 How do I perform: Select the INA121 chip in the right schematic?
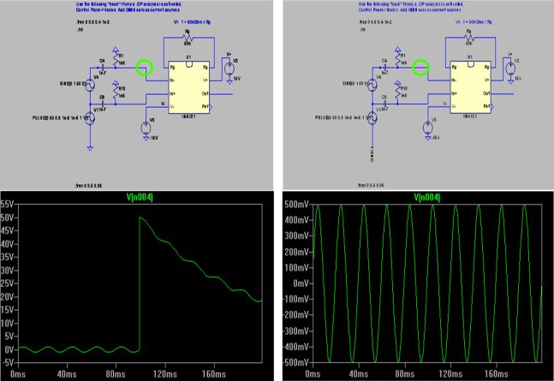[x=471, y=87]
